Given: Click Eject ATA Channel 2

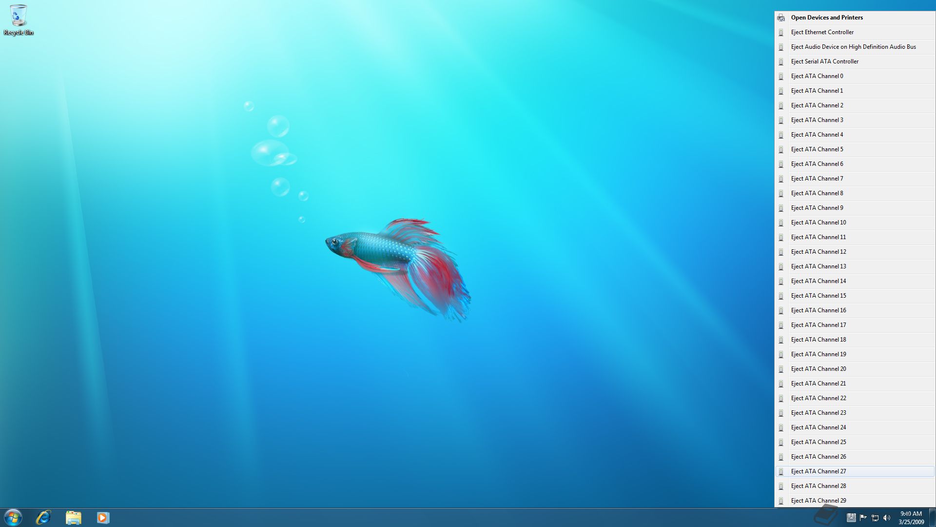Looking at the screenshot, I should click(855, 105).
